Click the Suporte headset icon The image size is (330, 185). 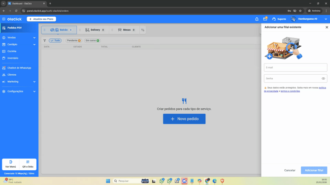(x=274, y=19)
